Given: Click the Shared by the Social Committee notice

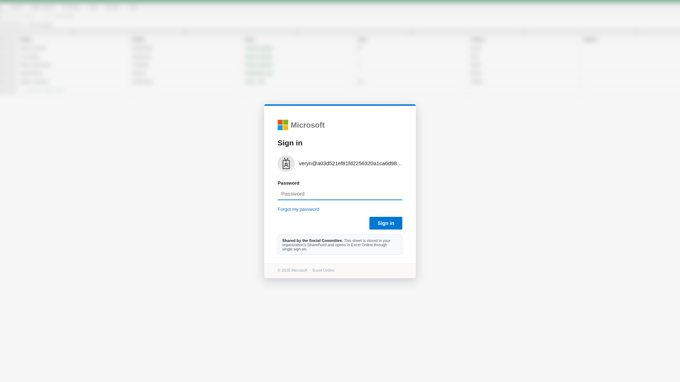Looking at the screenshot, I should point(340,245).
